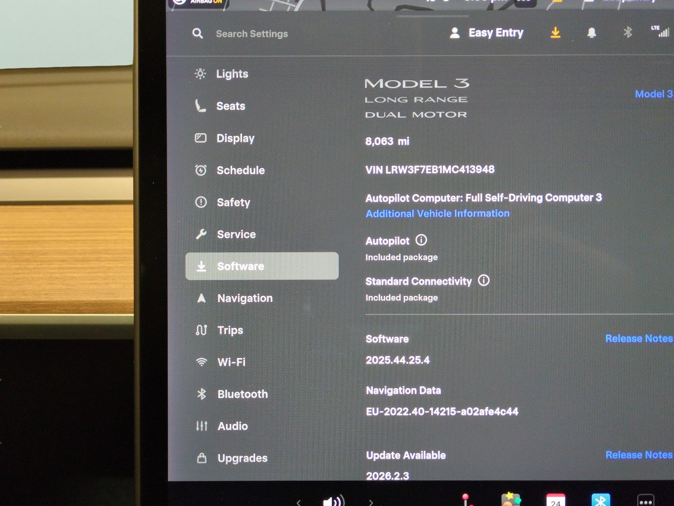Open the Navigation settings menu

244,298
